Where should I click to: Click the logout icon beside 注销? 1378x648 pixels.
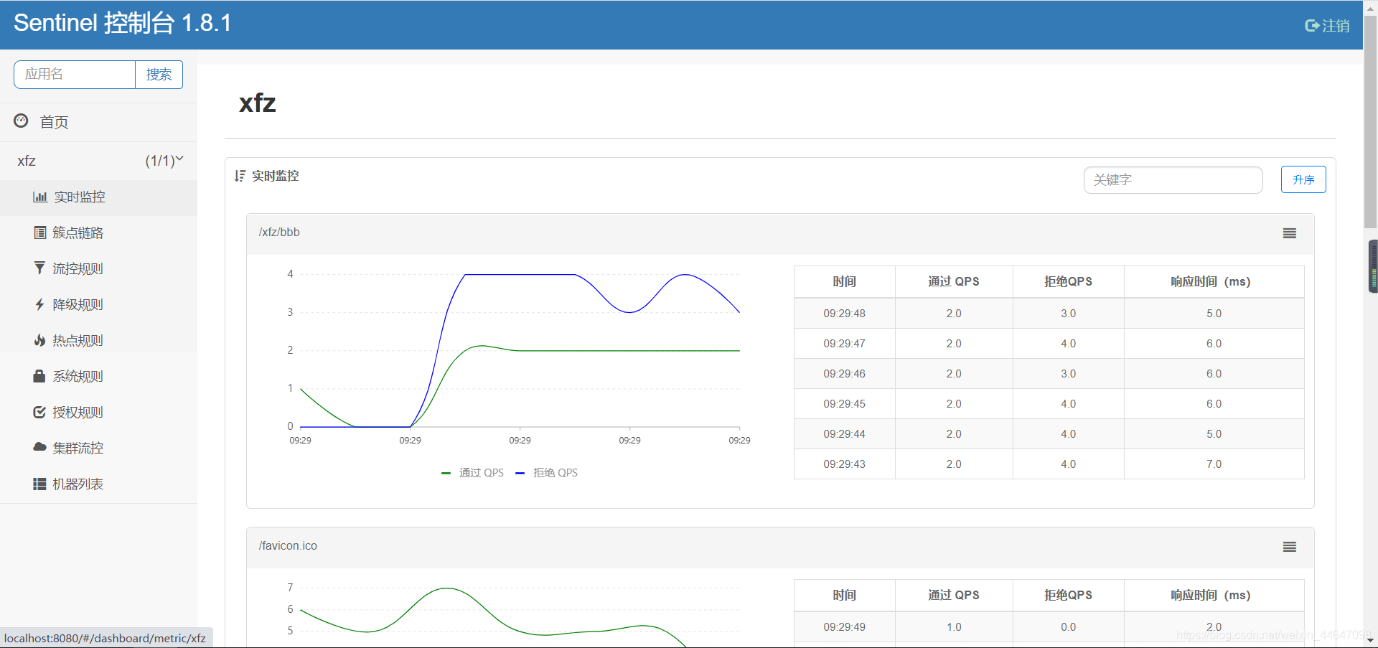click(1312, 26)
